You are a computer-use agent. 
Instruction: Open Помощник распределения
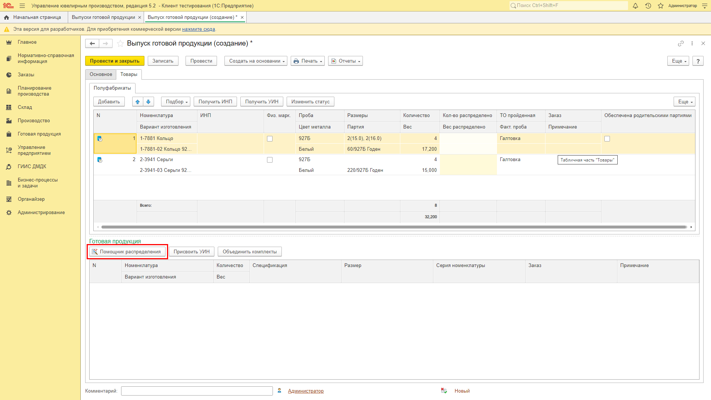tap(127, 252)
